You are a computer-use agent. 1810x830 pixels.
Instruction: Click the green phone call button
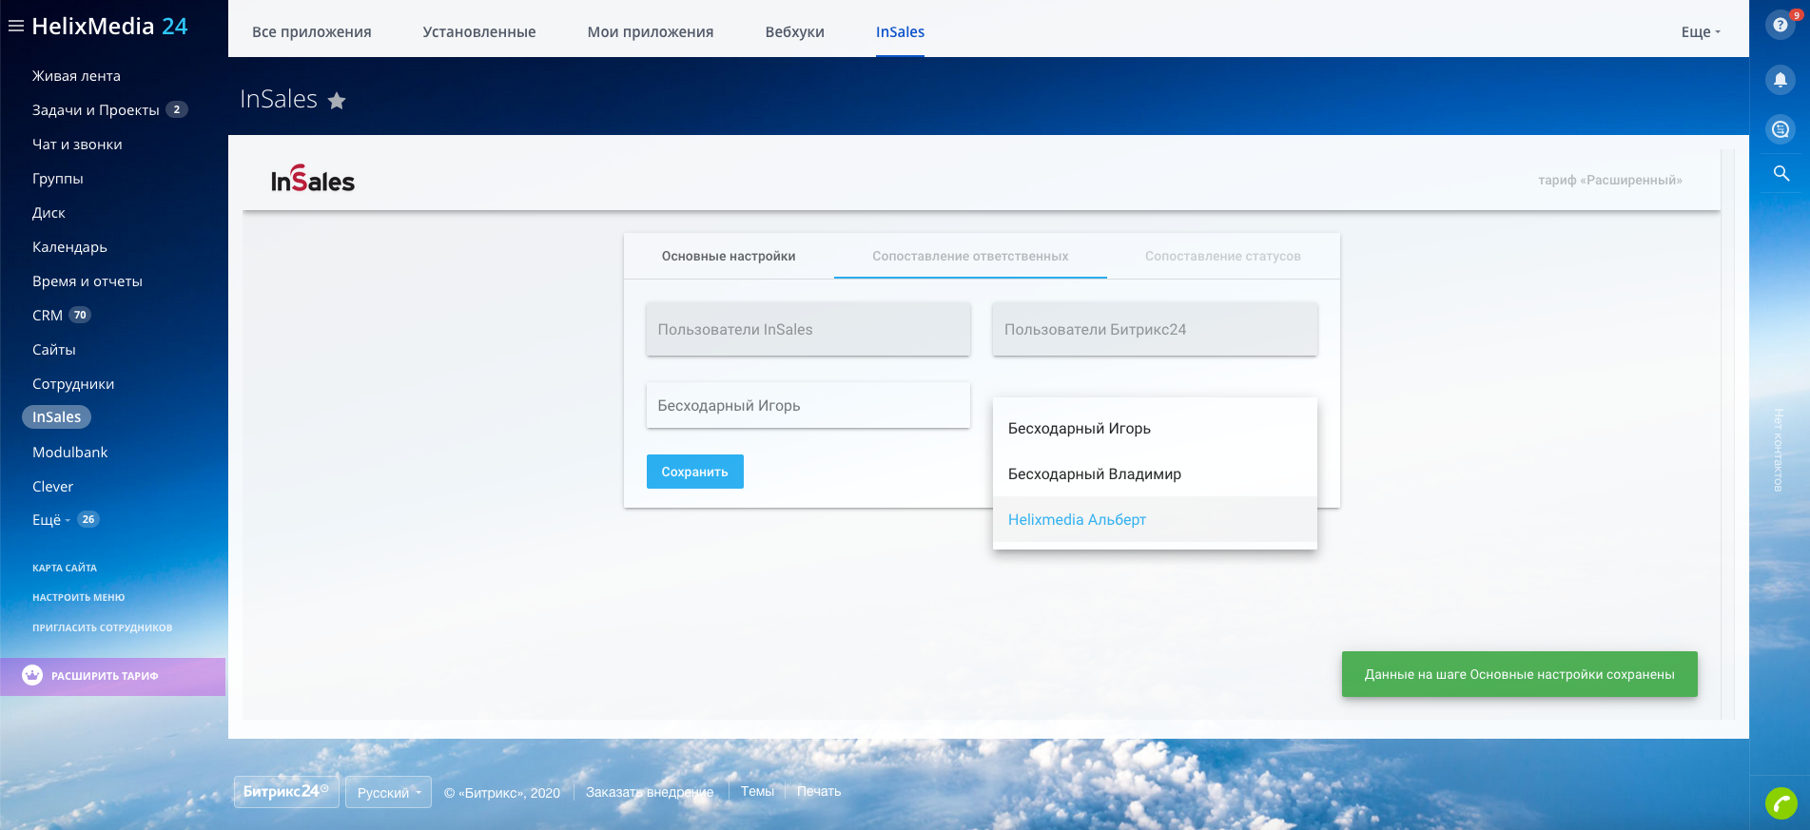point(1781,803)
